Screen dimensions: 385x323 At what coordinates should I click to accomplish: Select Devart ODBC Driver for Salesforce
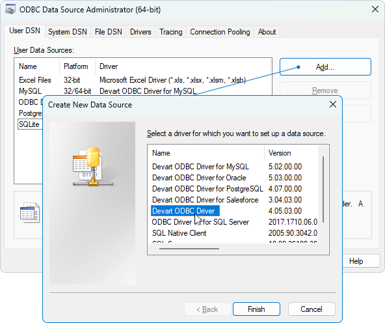206,200
